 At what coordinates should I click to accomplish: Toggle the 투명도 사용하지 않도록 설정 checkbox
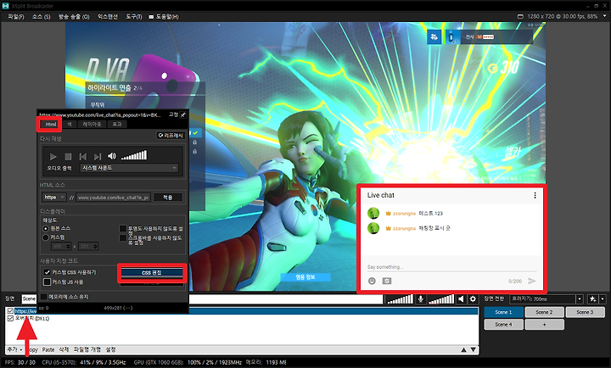(x=123, y=229)
